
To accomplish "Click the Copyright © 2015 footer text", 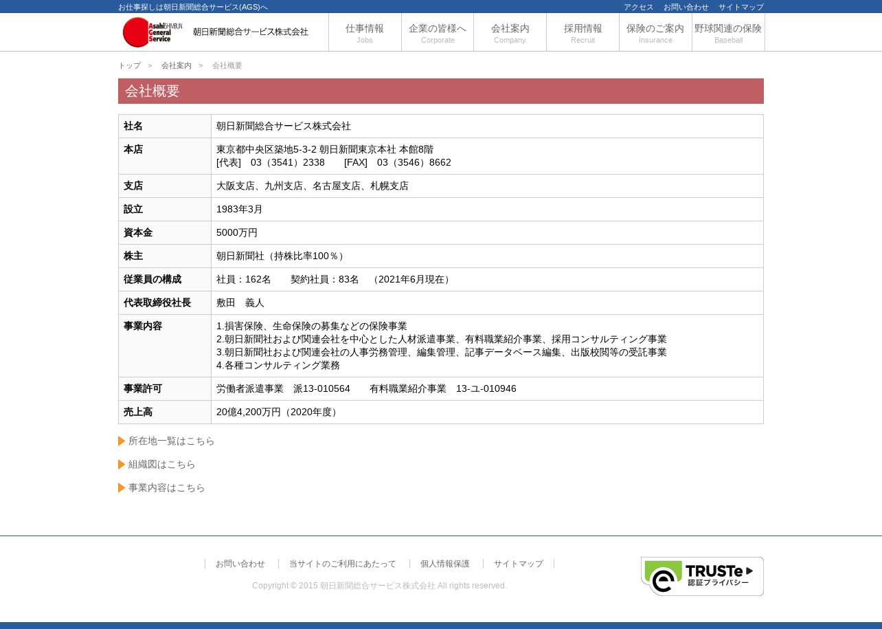I will point(379,586).
